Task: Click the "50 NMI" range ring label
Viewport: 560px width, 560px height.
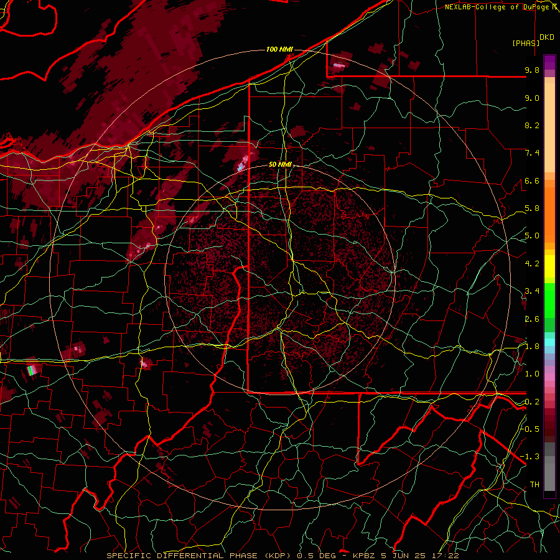Action: point(280,165)
